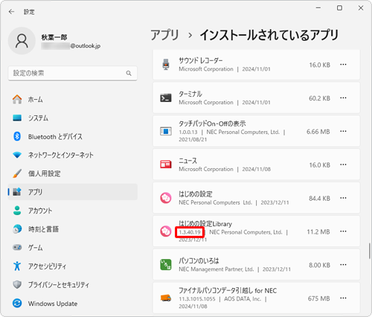Open more options for サウンド レコーダー
This screenshot has height=317, width=372.
coord(343,65)
